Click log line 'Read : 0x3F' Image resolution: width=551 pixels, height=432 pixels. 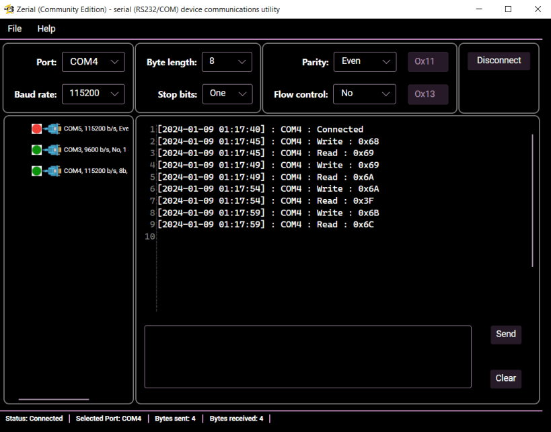coord(266,201)
